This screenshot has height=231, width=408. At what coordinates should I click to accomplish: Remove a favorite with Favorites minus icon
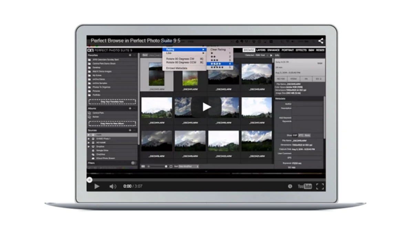135,55
